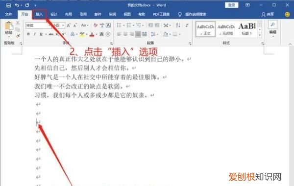Decrease font size with shrink font icon

75,25
